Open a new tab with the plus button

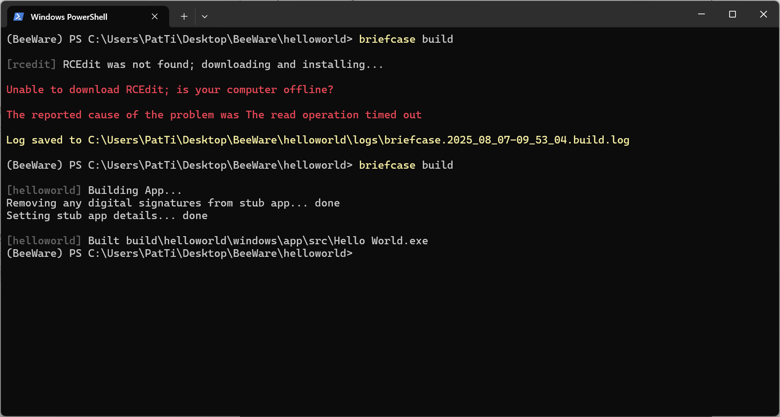tap(184, 17)
